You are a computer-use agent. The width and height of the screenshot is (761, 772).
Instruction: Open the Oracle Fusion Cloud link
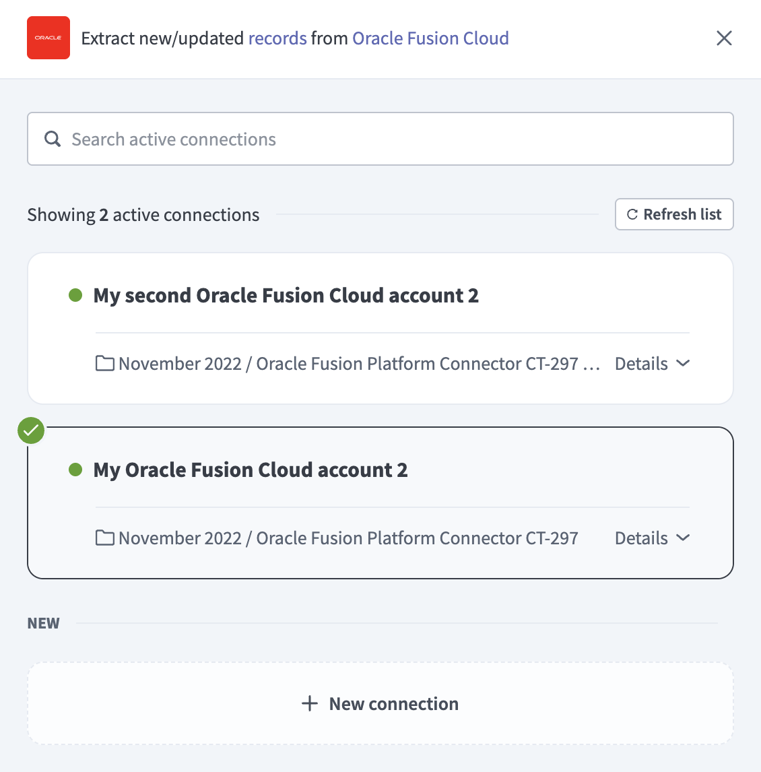[x=430, y=38]
